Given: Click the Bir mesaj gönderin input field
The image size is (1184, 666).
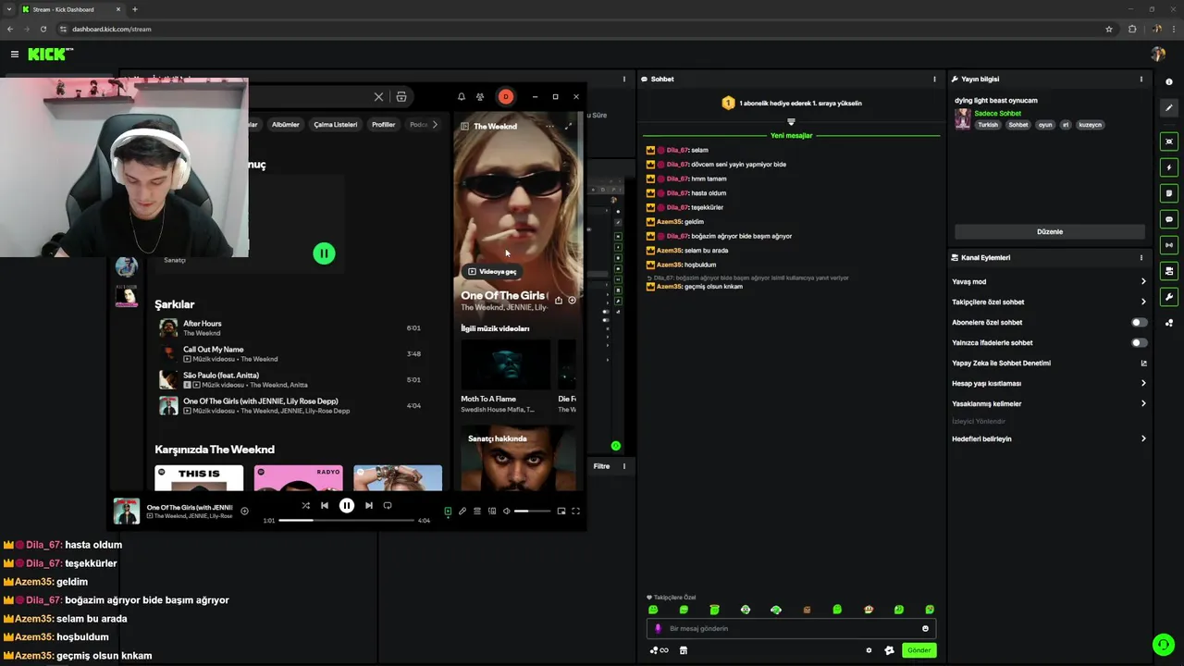Looking at the screenshot, I should (791, 629).
